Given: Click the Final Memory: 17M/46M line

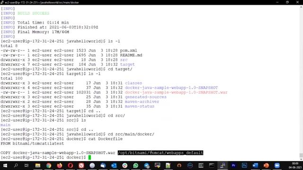Looking at the screenshot, I should (43, 32).
